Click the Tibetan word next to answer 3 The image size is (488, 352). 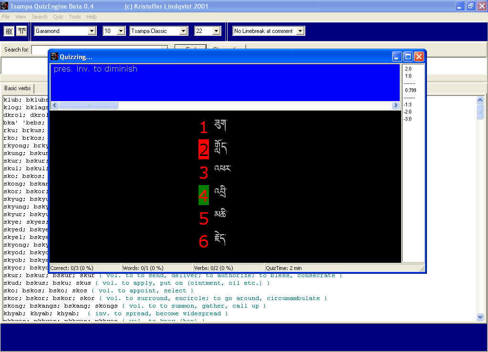click(222, 168)
